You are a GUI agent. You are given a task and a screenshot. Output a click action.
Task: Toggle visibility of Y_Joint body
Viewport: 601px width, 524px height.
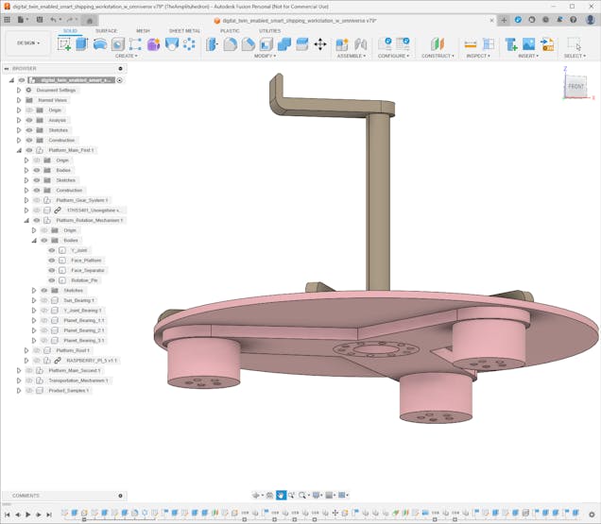click(x=52, y=250)
